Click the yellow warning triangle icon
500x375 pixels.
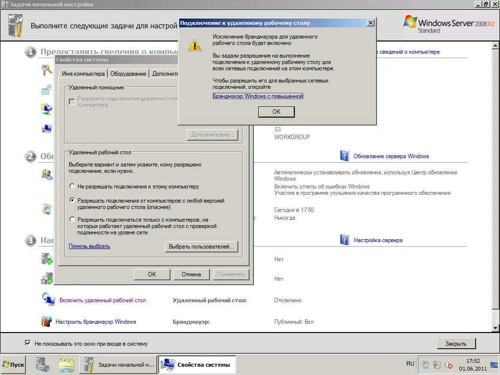click(x=194, y=45)
